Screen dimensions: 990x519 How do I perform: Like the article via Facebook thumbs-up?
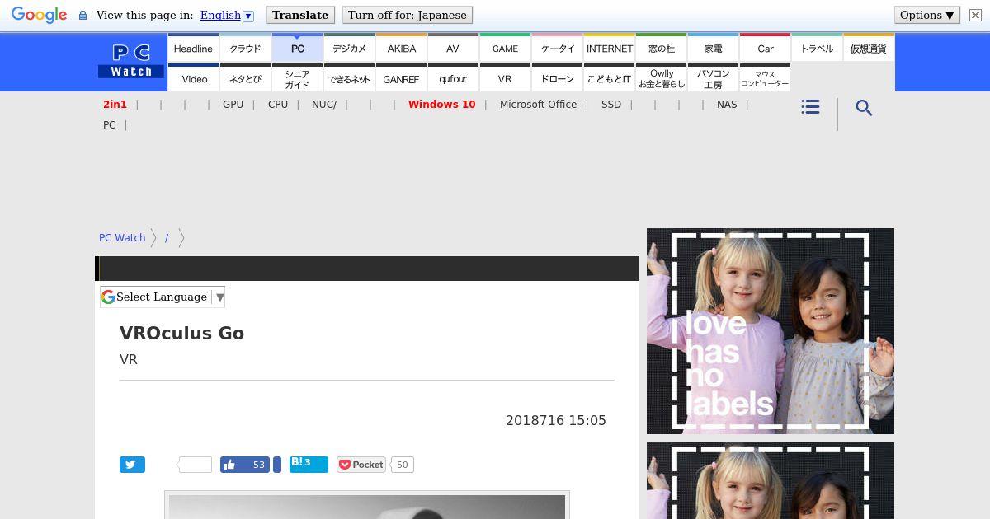245,465
